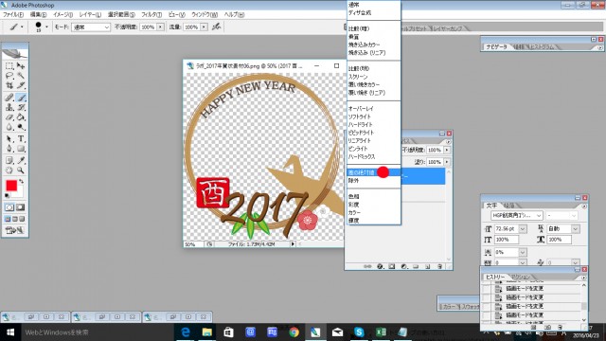Viewport: 606px width, 341px height.
Task: Select the Zoom magnifier tool
Action: coord(21,170)
